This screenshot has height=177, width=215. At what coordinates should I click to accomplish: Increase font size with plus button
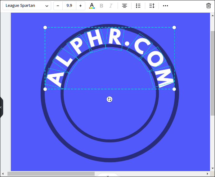(x=81, y=6)
